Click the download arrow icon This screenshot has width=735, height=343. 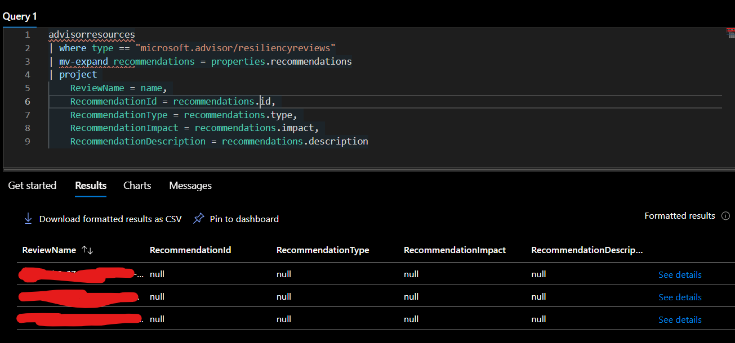point(28,219)
